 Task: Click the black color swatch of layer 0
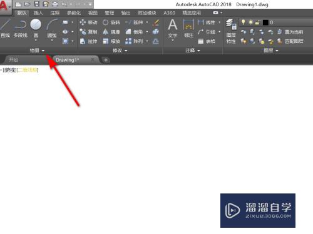click(x=265, y=22)
